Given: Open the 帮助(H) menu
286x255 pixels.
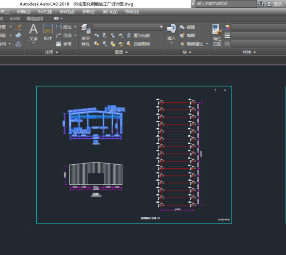Looking at the screenshot, I should coord(132,12).
